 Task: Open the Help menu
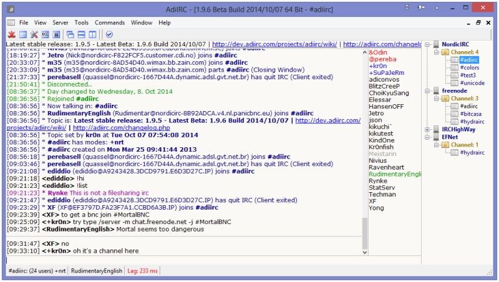(x=165, y=22)
